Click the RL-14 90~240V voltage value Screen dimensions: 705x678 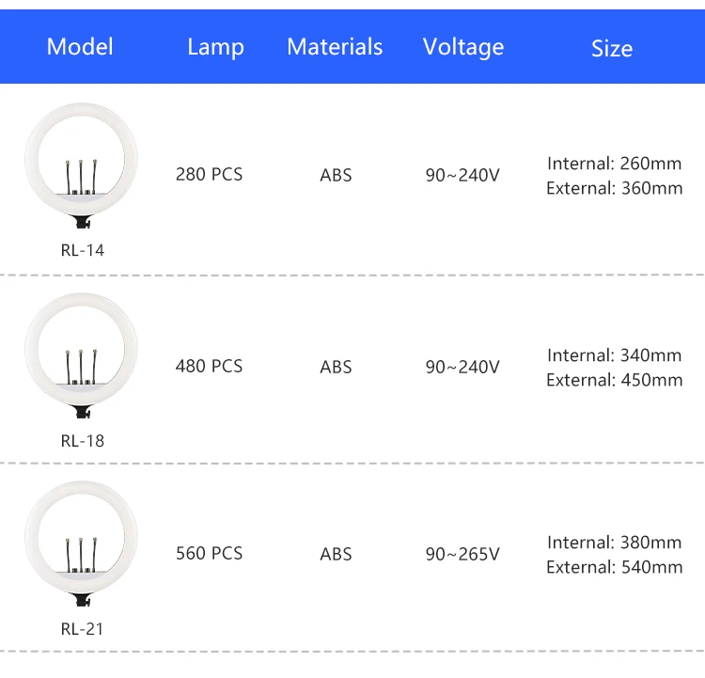[462, 175]
